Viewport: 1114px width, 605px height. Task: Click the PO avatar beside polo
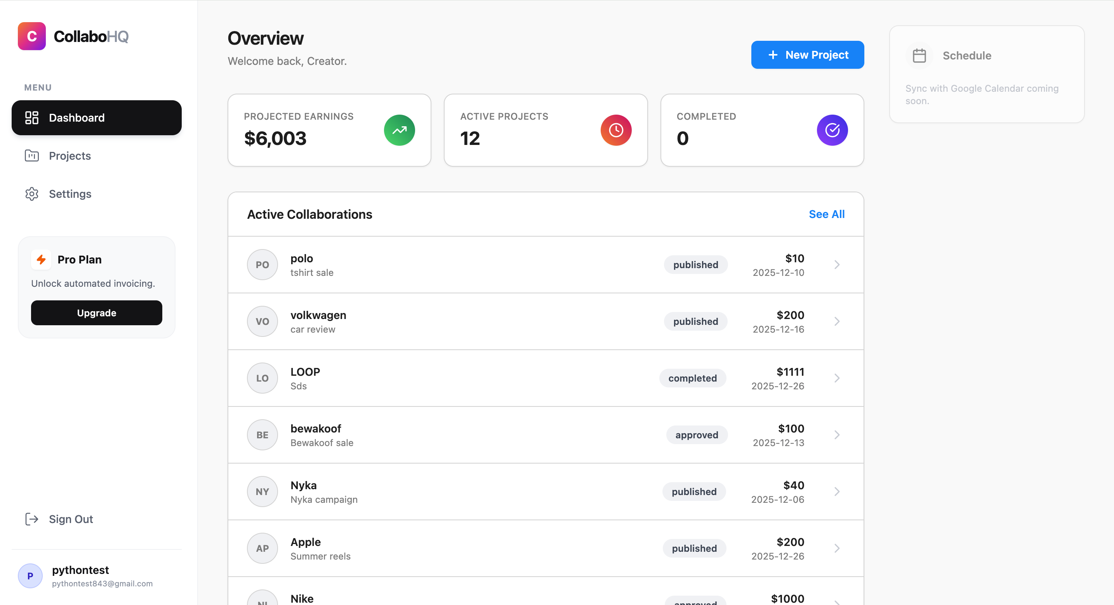click(x=262, y=264)
